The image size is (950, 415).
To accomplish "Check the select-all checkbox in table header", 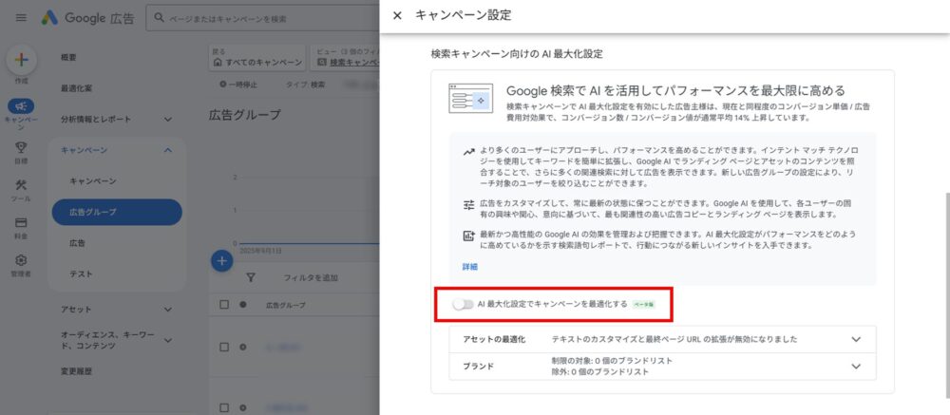I will click(x=224, y=305).
